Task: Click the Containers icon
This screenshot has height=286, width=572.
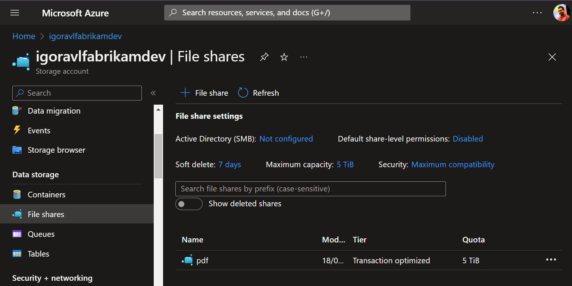Action: click(x=17, y=194)
